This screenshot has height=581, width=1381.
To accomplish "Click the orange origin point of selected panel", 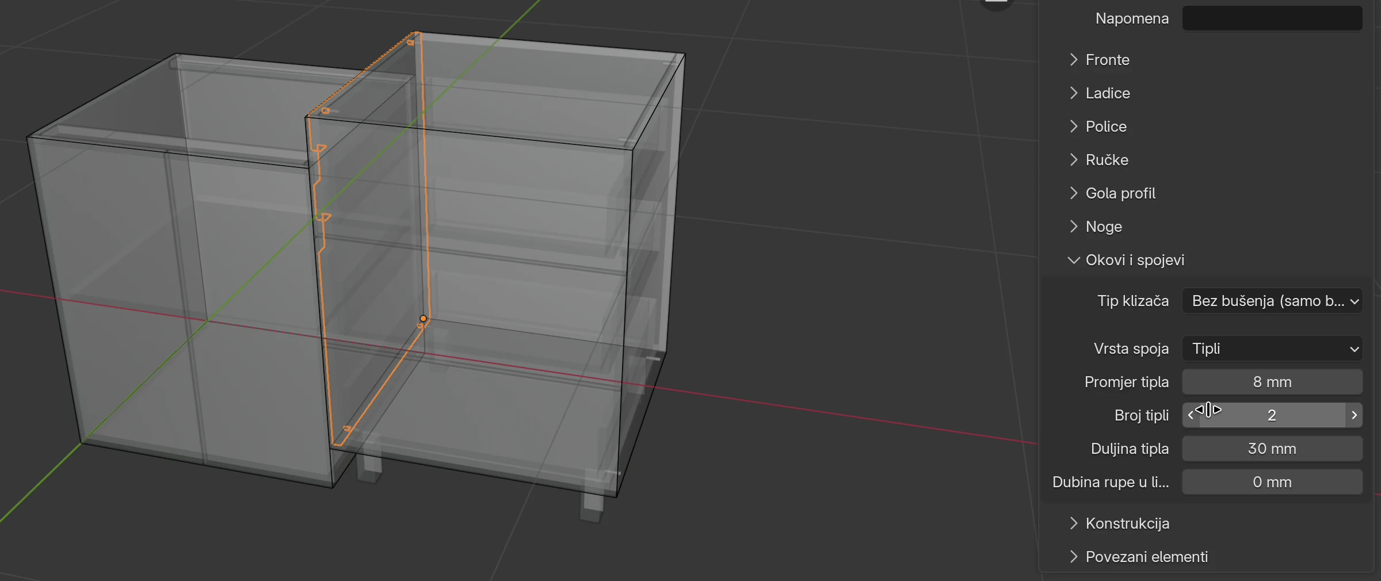I will (x=424, y=318).
